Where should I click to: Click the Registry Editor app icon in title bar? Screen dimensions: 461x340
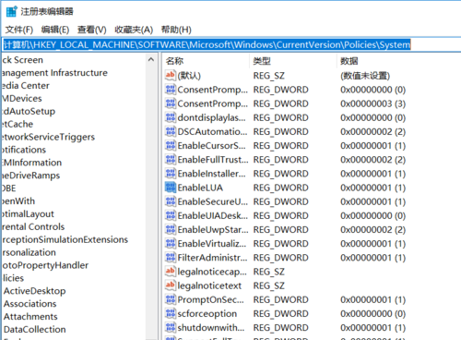(11, 12)
